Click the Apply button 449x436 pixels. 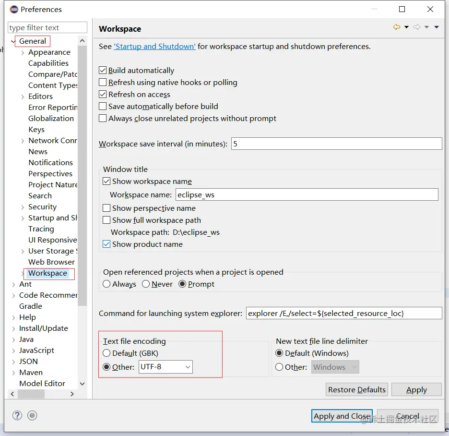(416, 389)
